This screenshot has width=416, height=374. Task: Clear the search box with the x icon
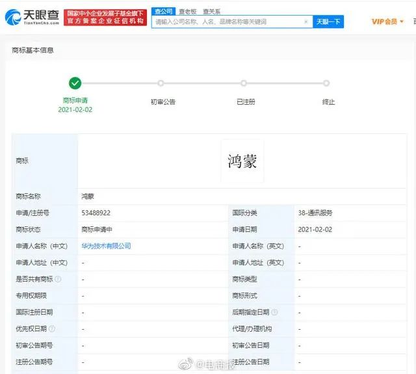click(306, 21)
